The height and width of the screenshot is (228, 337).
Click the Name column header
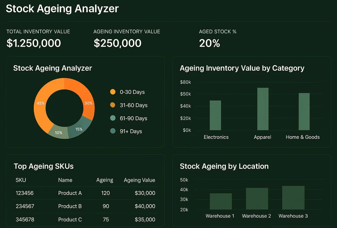(x=65, y=180)
